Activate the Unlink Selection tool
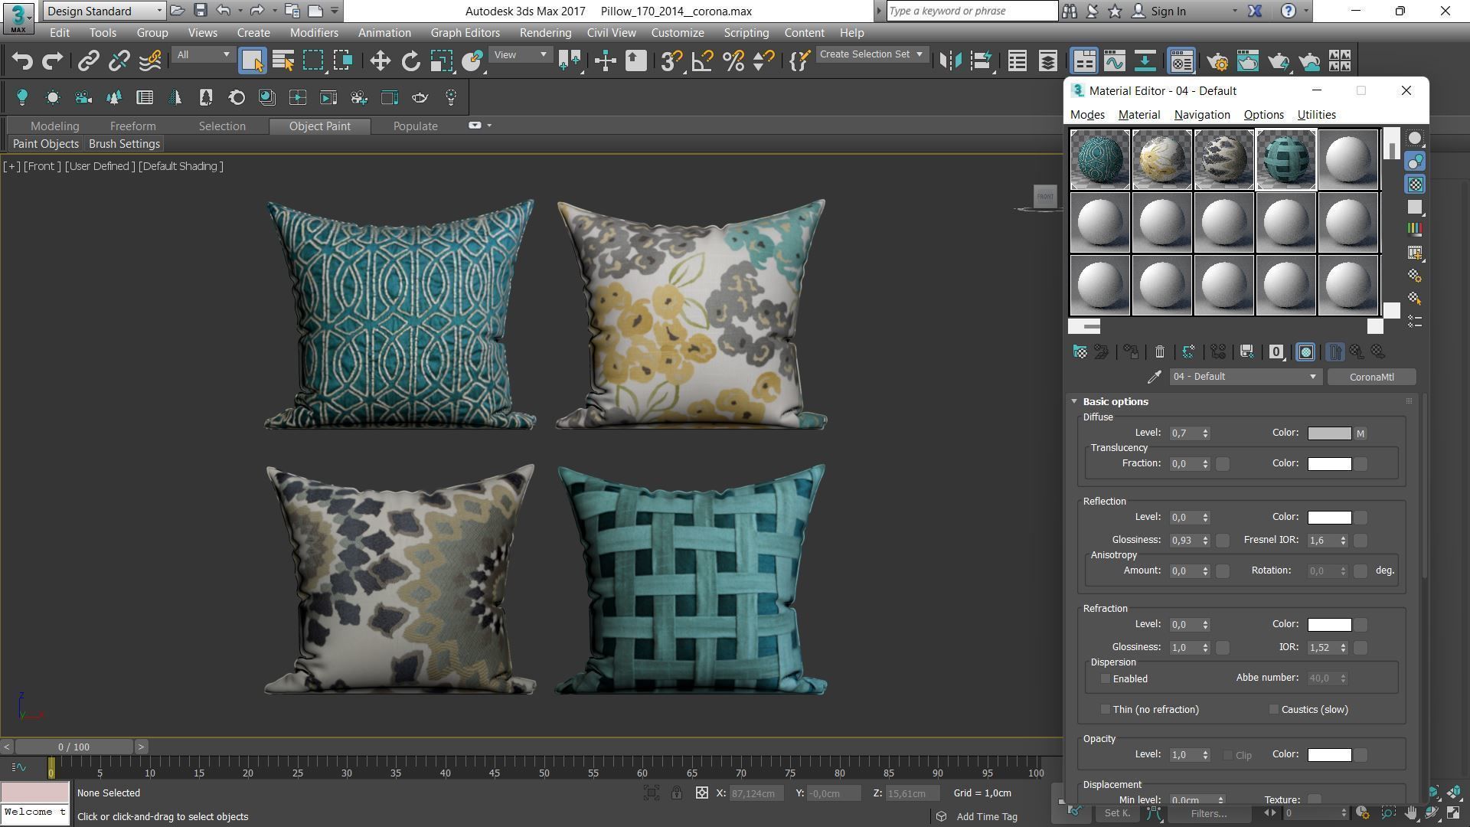The image size is (1470, 827). tap(119, 61)
